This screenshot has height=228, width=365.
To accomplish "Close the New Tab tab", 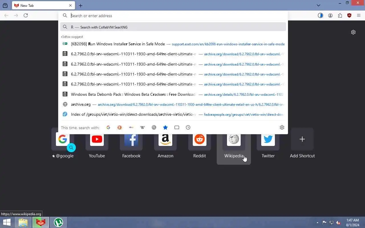I will [x=70, y=5].
